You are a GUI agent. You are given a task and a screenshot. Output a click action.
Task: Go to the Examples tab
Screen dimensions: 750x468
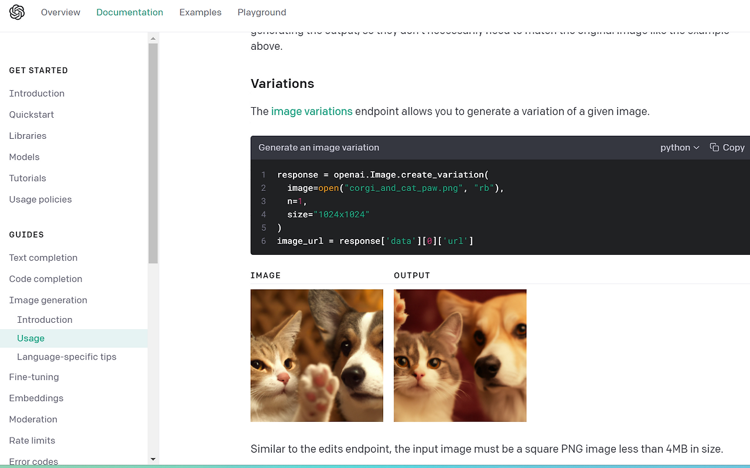(x=200, y=12)
